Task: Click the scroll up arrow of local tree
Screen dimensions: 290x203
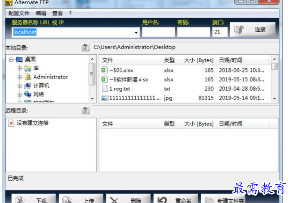Action: click(92, 59)
